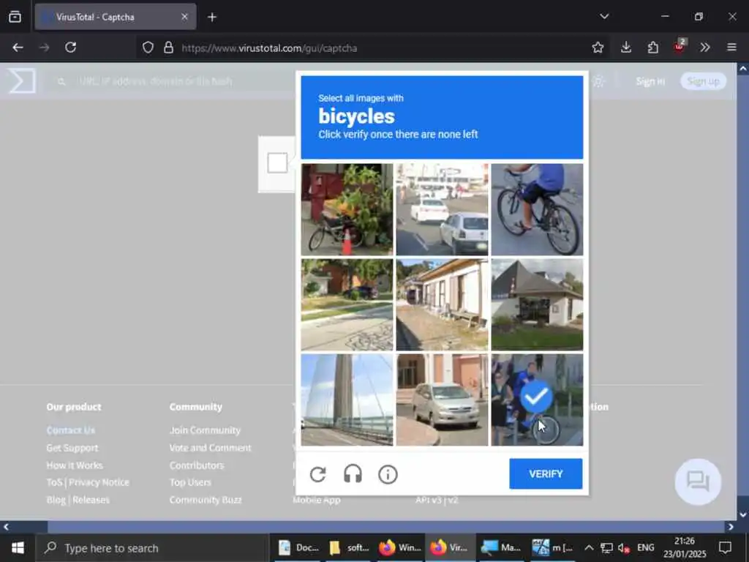Show more tools chevron in toolbar
749x562 pixels.
coord(705,48)
